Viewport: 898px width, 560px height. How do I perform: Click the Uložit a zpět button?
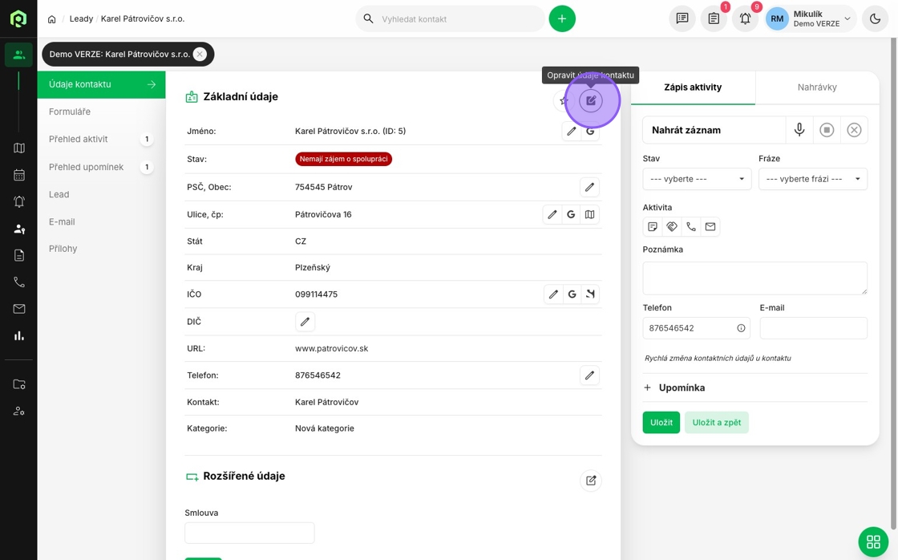coord(717,423)
